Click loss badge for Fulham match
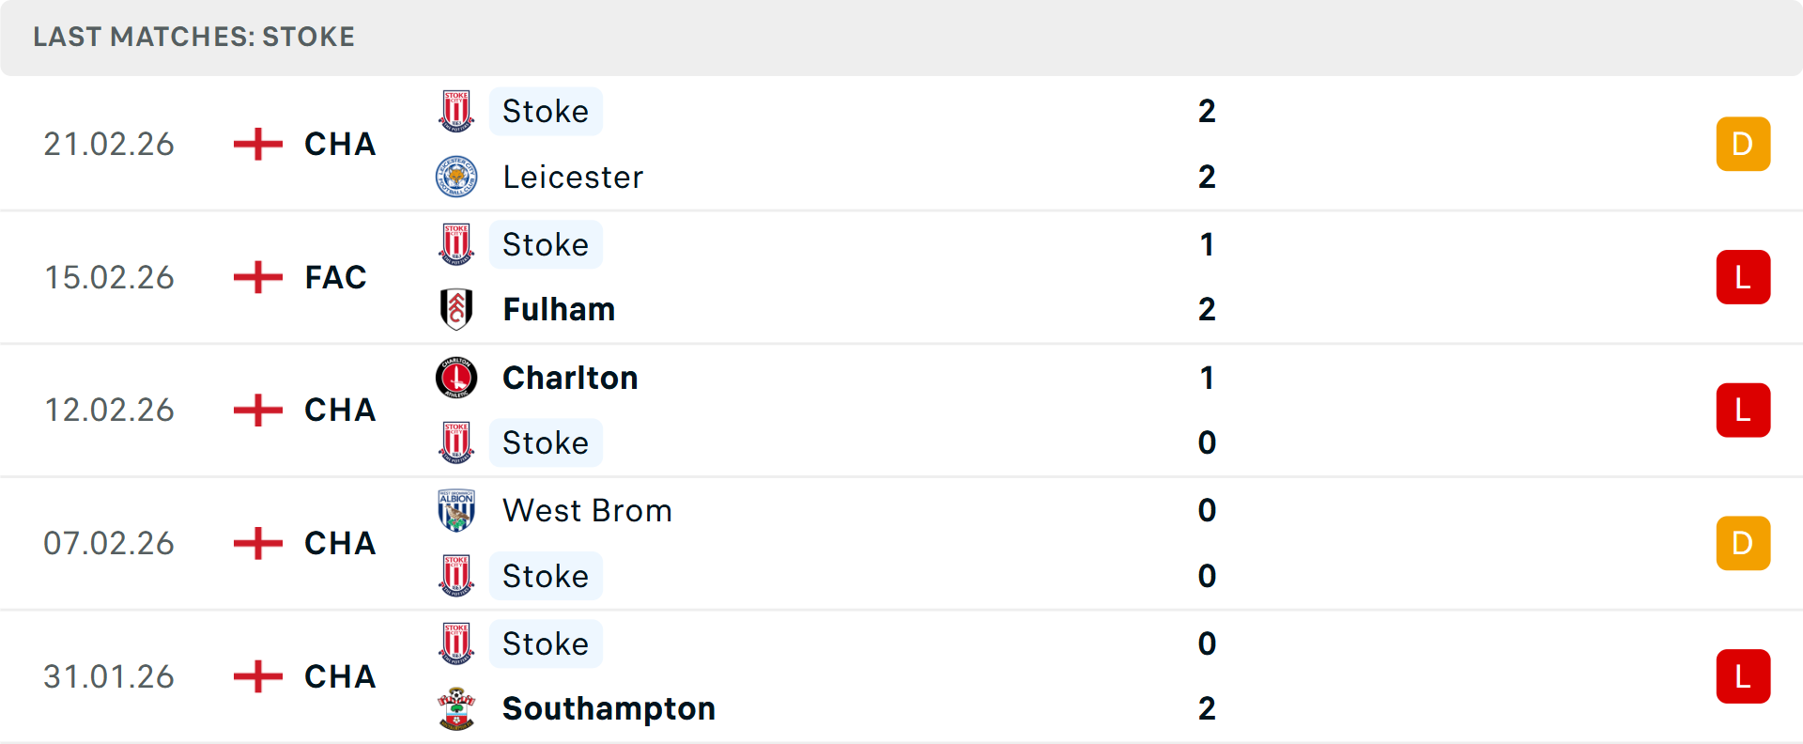This screenshot has width=1803, height=744. (1743, 277)
